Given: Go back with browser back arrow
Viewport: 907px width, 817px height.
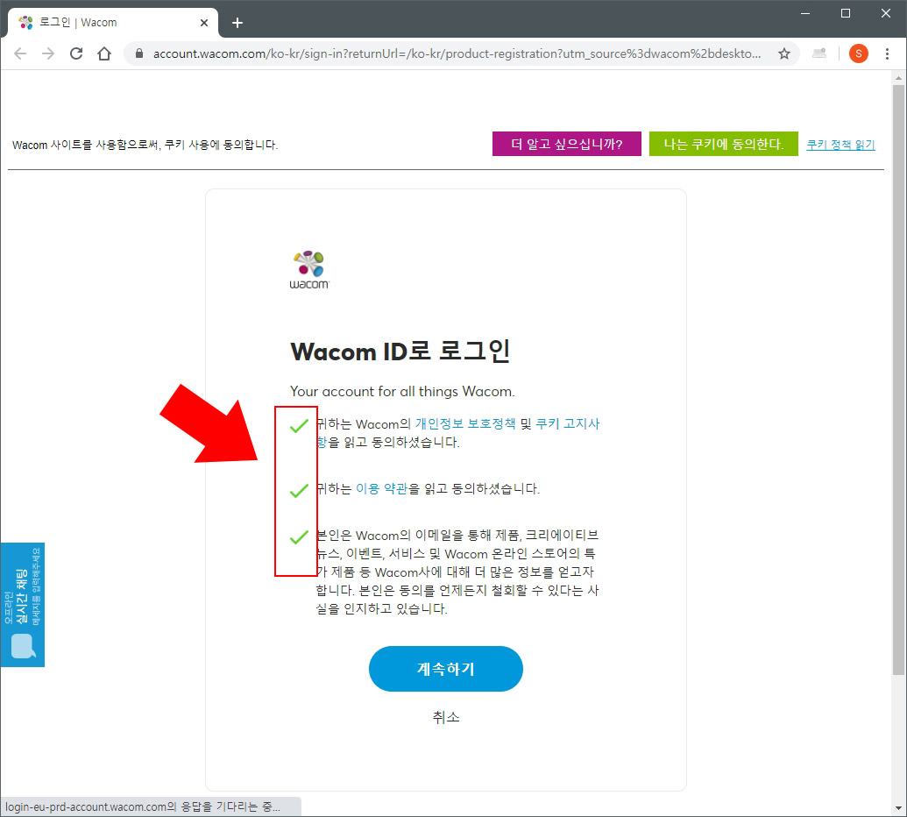Looking at the screenshot, I should tap(20, 53).
